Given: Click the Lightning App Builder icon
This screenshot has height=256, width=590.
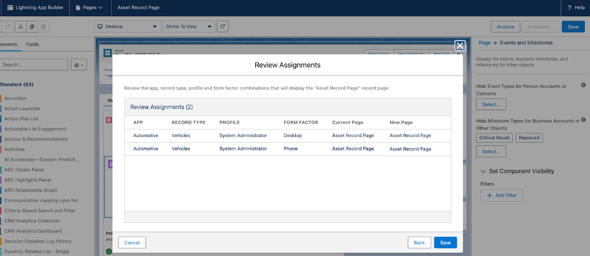Looking at the screenshot, I should point(10,8).
